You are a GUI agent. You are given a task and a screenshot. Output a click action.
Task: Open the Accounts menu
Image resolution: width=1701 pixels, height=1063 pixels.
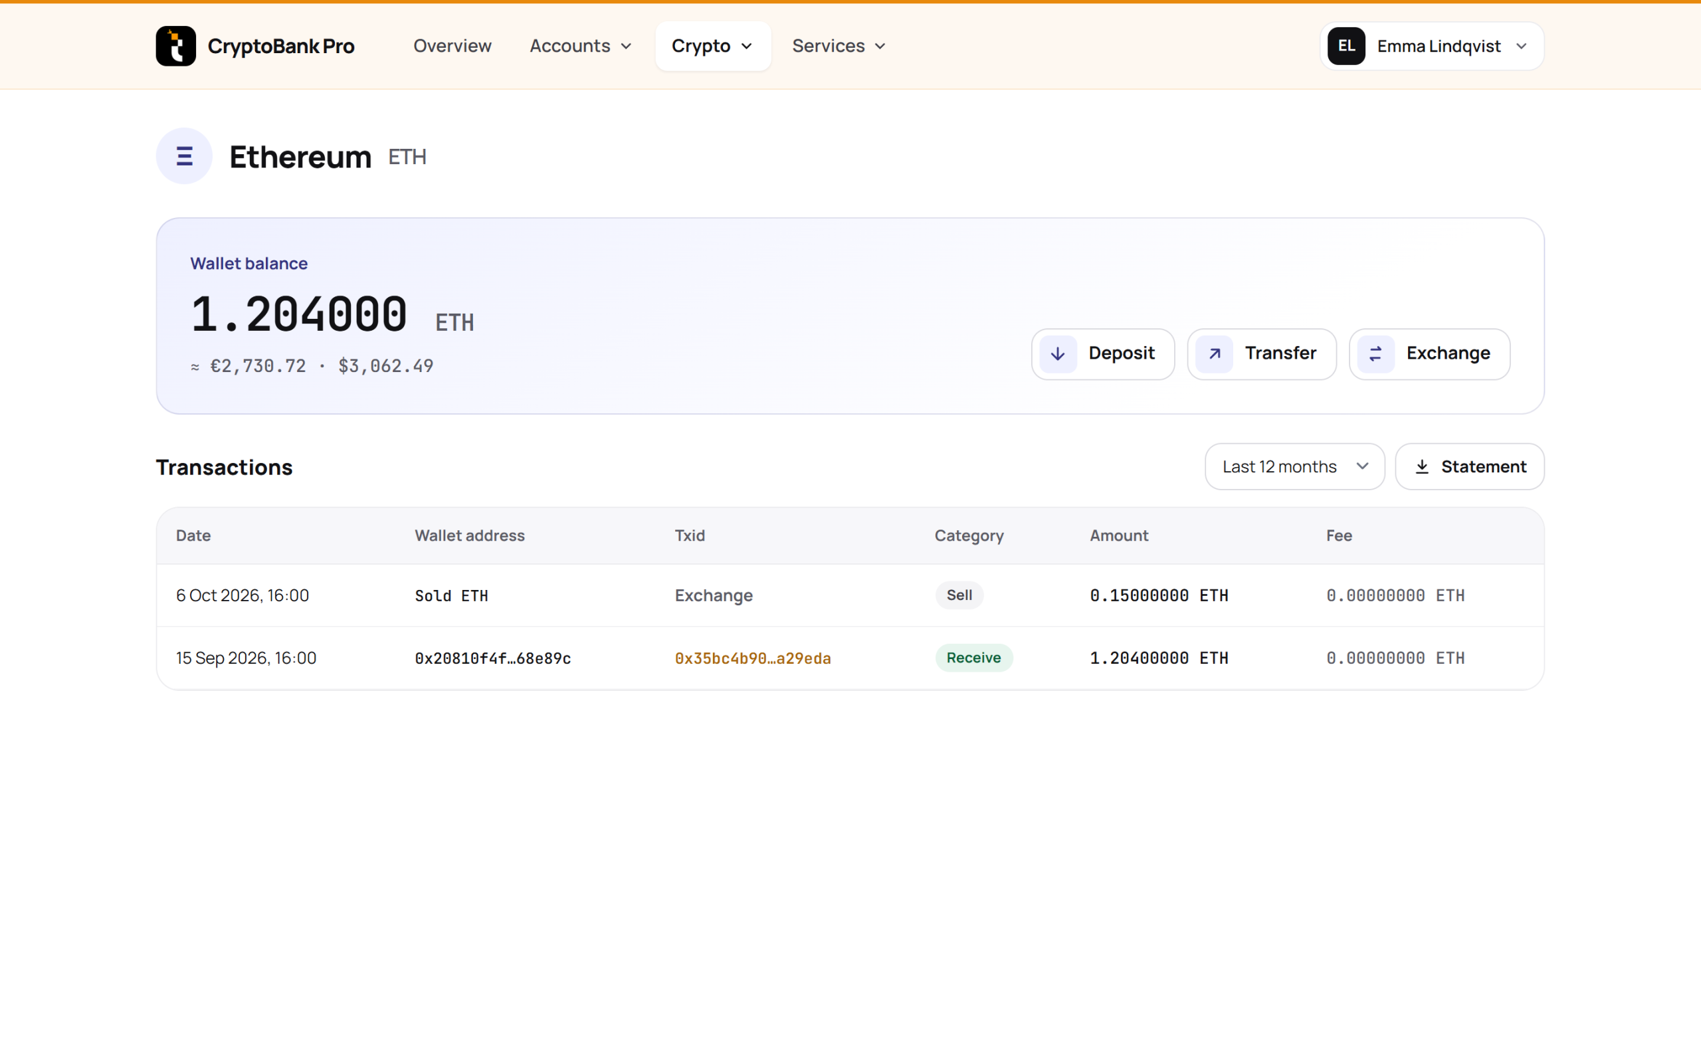(x=581, y=46)
